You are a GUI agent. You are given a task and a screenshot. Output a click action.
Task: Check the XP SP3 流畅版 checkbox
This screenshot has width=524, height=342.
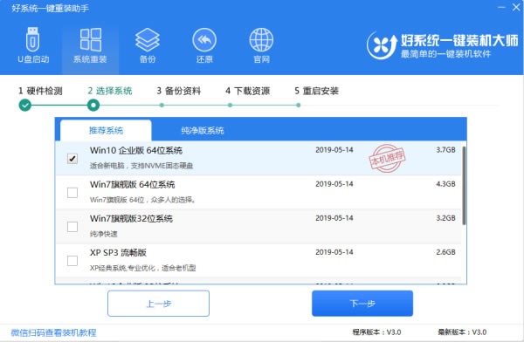click(x=72, y=261)
